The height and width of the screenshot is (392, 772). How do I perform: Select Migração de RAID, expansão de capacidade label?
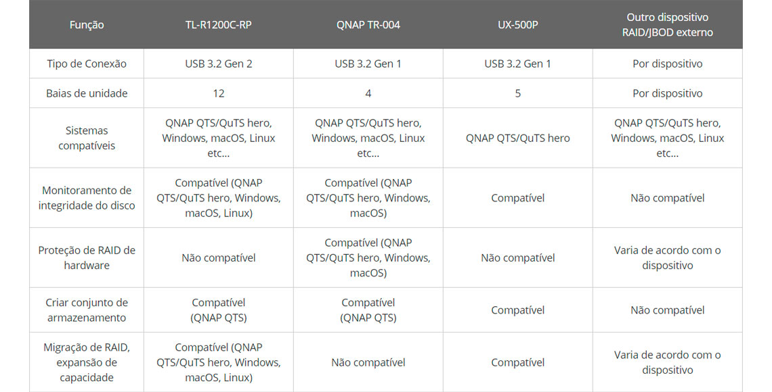point(87,362)
